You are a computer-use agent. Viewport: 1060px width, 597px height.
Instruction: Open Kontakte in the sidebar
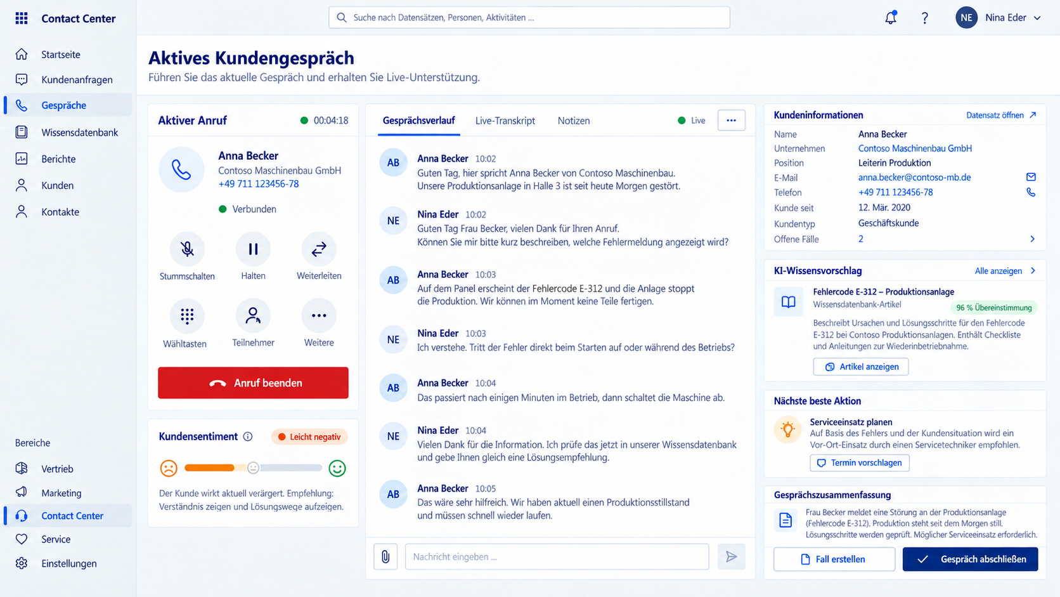68,212
